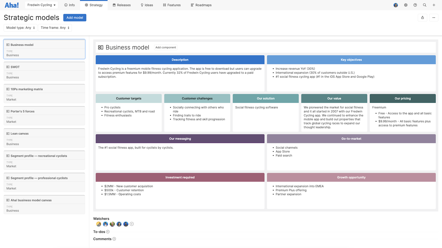Click the Business model title icon
The height and width of the screenshot is (248, 442).
point(101,47)
